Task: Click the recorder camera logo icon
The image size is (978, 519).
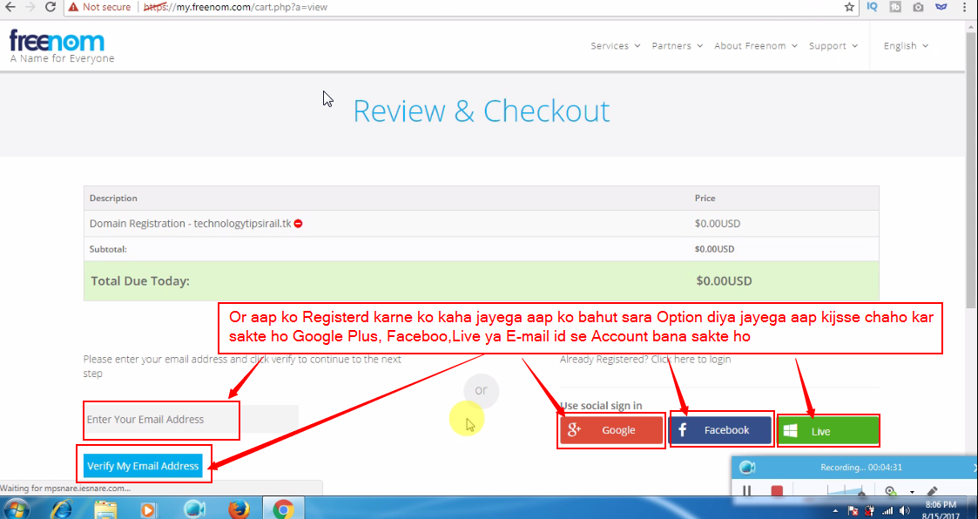Action: (747, 468)
